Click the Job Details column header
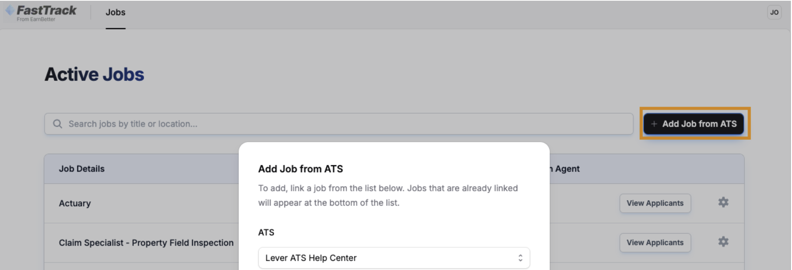792x270 pixels. 82,169
